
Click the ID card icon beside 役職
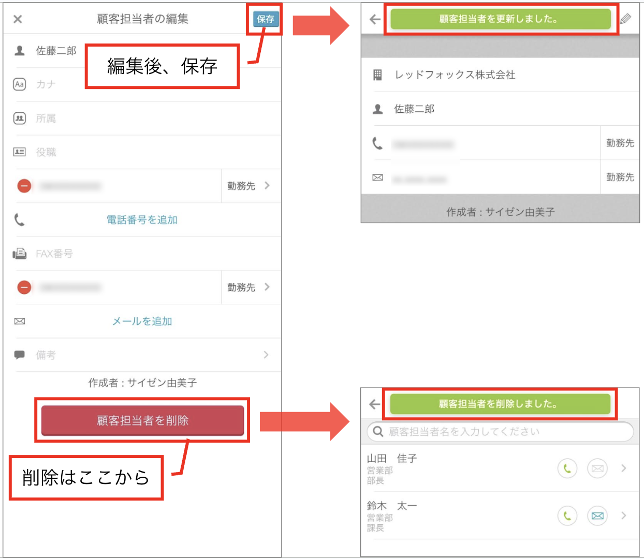pyautogui.click(x=20, y=152)
